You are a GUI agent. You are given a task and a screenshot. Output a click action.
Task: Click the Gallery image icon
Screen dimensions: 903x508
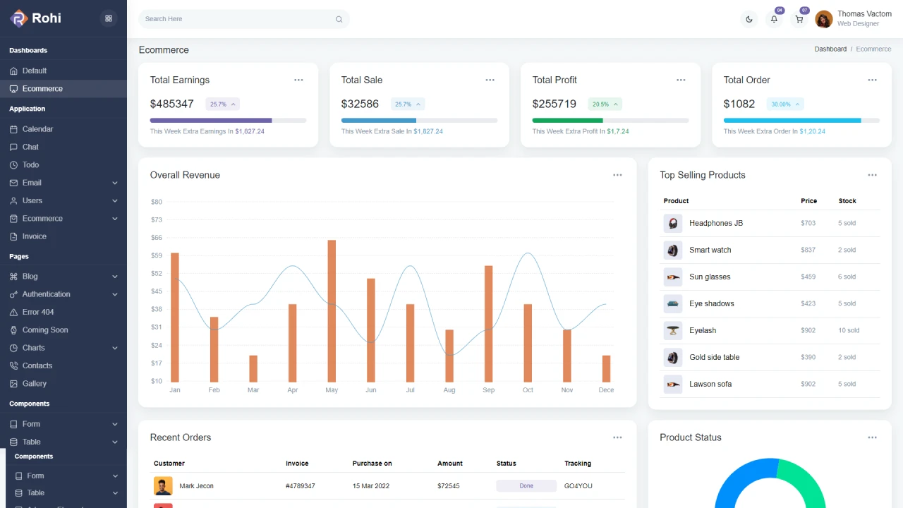tap(13, 384)
